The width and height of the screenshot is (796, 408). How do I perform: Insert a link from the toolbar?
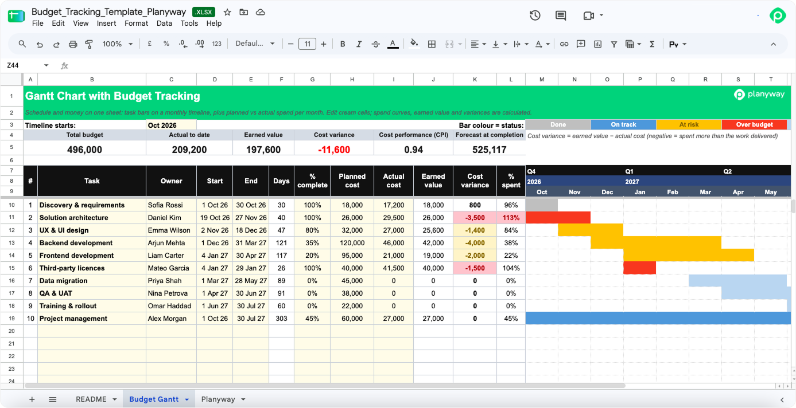click(x=564, y=44)
